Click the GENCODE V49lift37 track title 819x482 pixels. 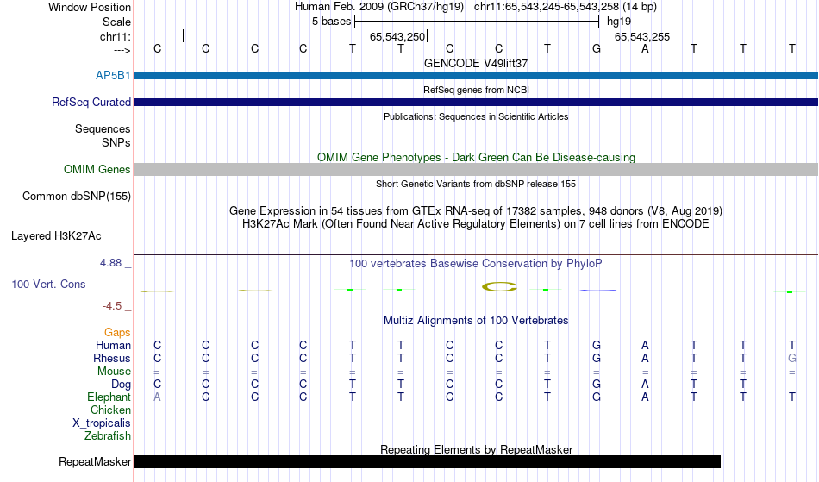pyautogui.click(x=476, y=63)
